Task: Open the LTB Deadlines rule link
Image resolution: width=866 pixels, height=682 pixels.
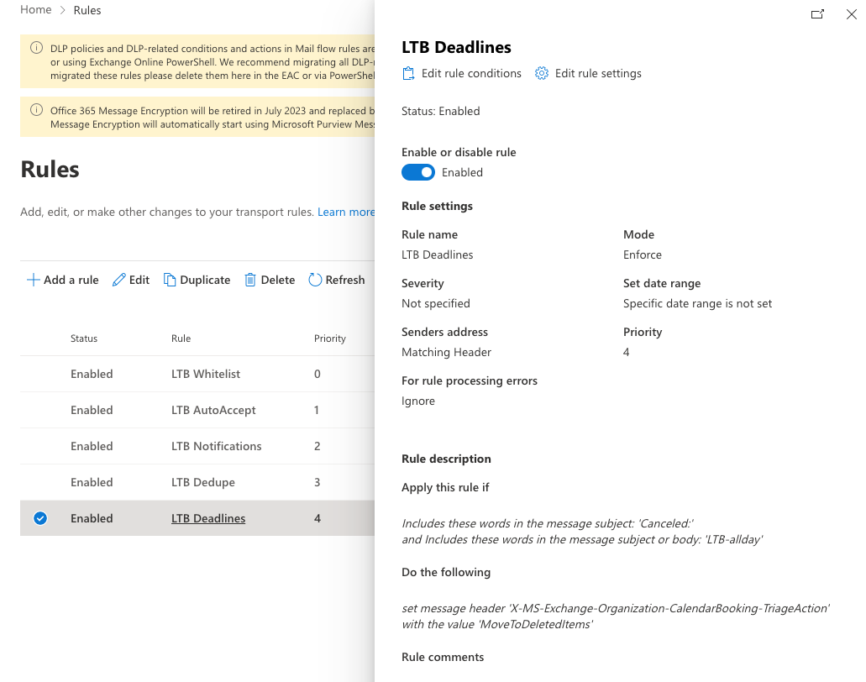Action: coord(208,518)
